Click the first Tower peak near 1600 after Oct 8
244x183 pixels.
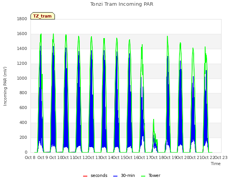(x=41, y=34)
